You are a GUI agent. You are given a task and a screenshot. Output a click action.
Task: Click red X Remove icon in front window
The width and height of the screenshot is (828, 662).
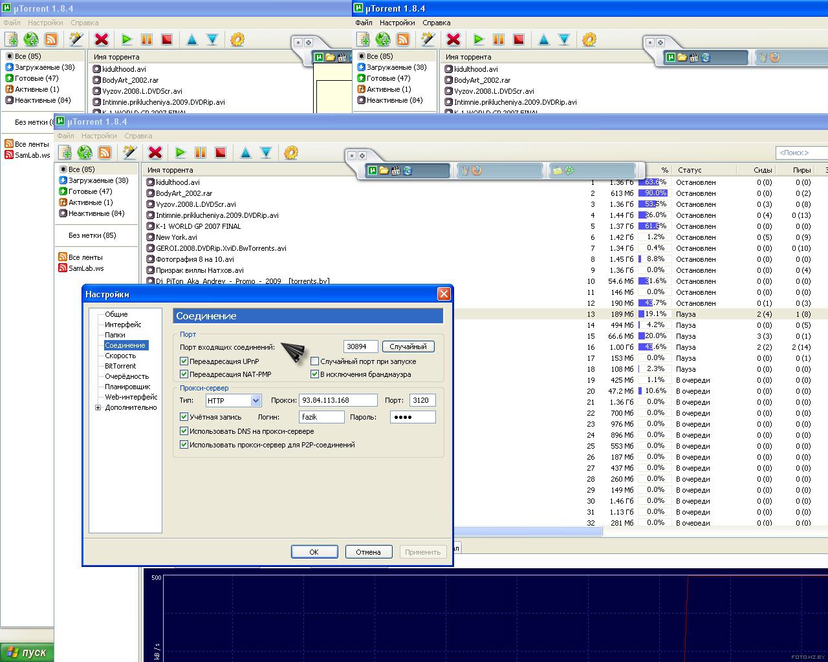[155, 153]
